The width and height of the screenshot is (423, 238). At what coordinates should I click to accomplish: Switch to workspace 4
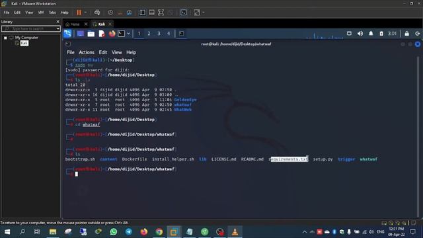click(169, 34)
